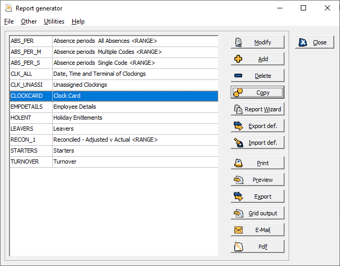Click the Modify button document icon

tap(239, 42)
